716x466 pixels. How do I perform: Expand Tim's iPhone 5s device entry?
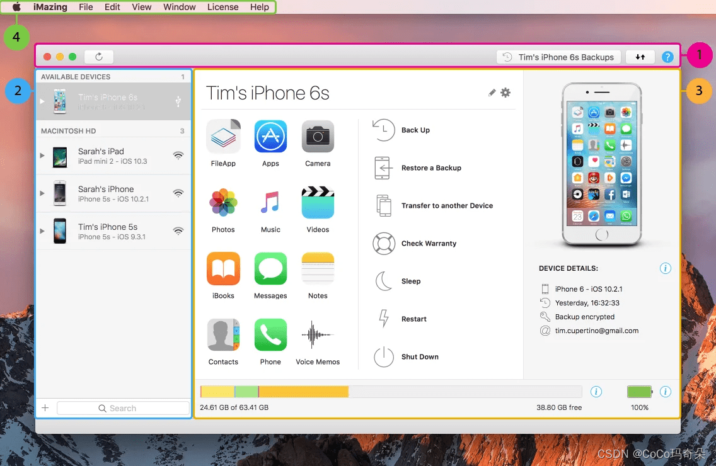coord(42,231)
